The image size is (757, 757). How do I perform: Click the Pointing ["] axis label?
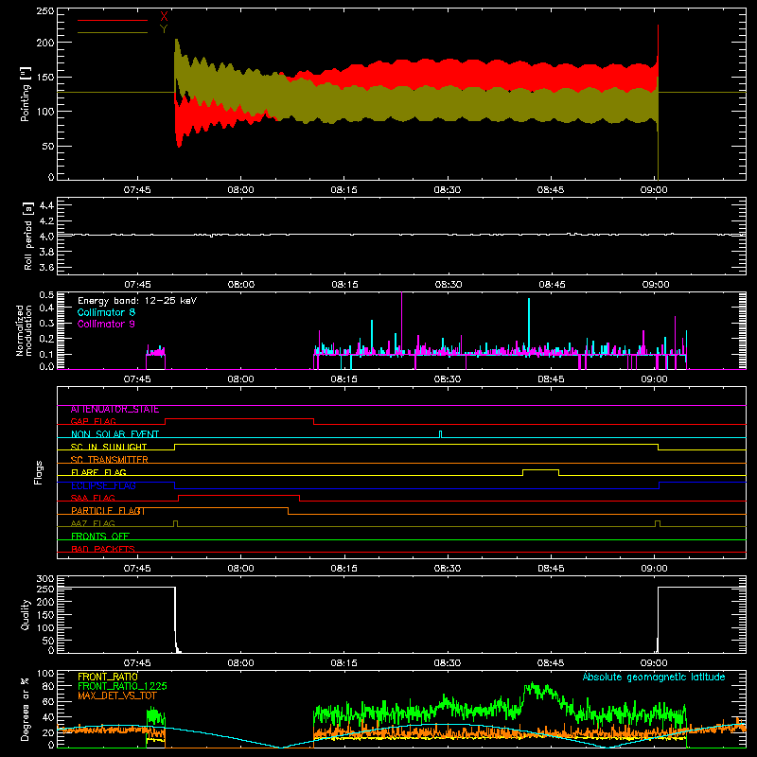26,94
